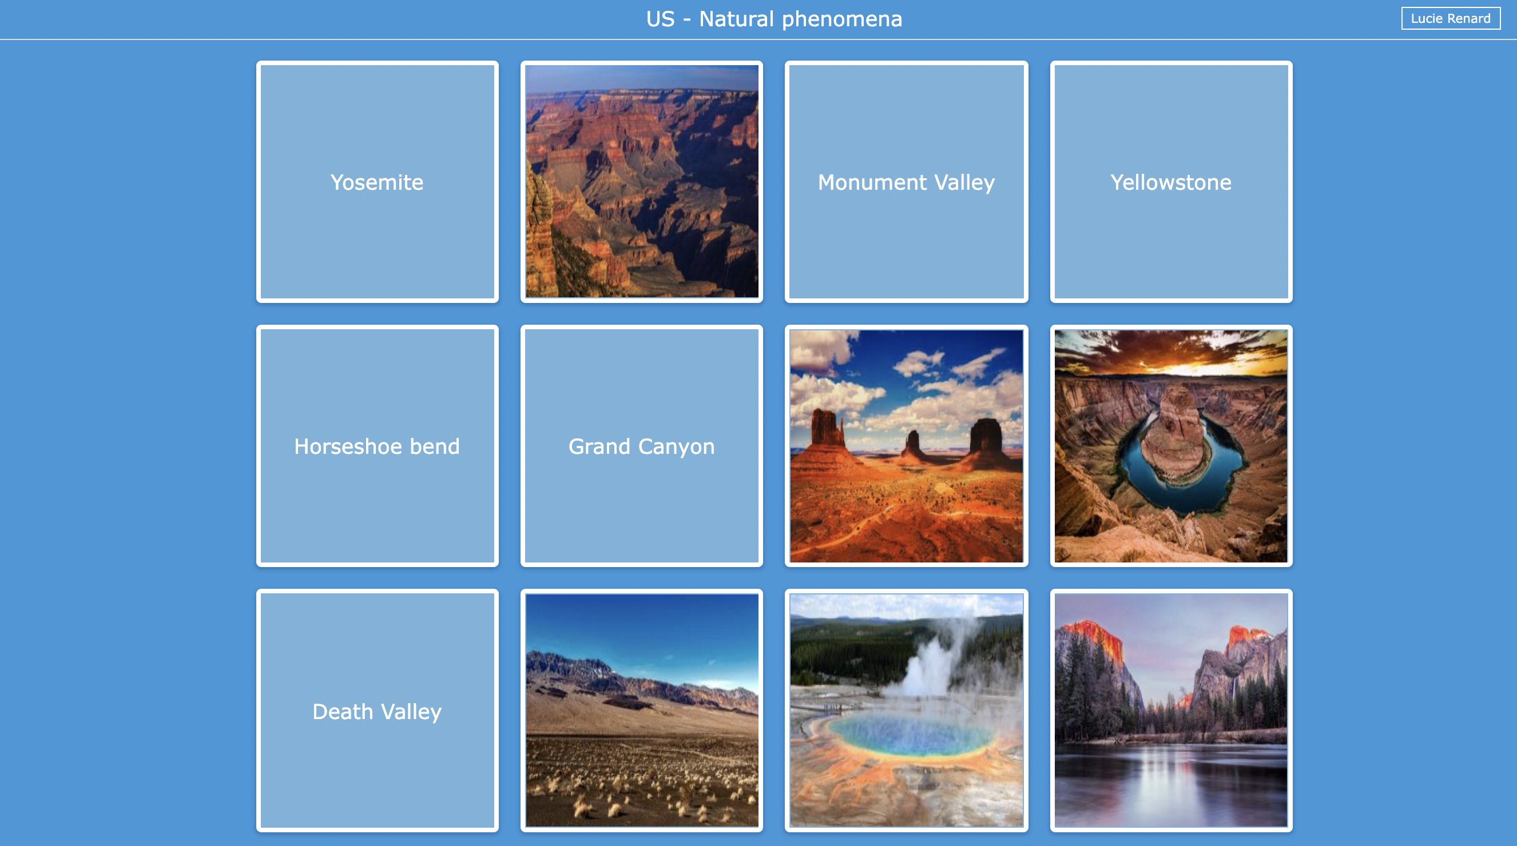
Task: Expand the Yellowstone top-row card
Action: tap(1170, 182)
